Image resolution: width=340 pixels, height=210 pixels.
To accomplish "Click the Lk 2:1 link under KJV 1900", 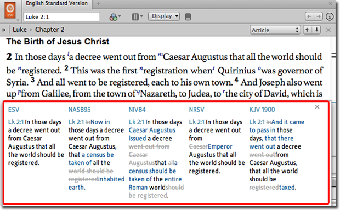I will pos(257,122).
